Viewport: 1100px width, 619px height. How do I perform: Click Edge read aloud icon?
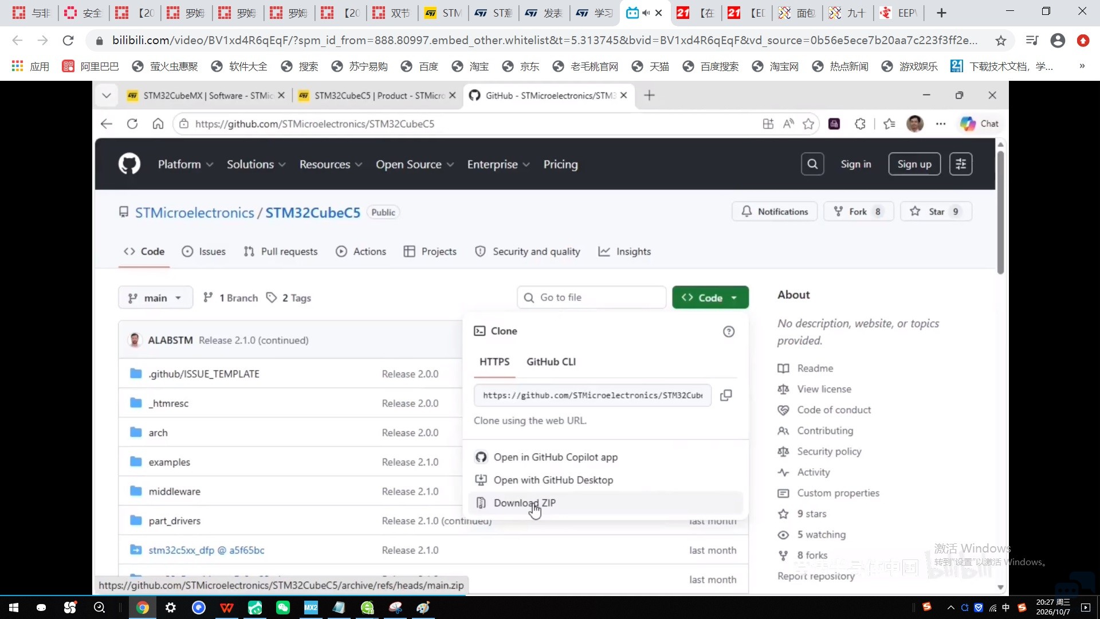[x=788, y=124]
